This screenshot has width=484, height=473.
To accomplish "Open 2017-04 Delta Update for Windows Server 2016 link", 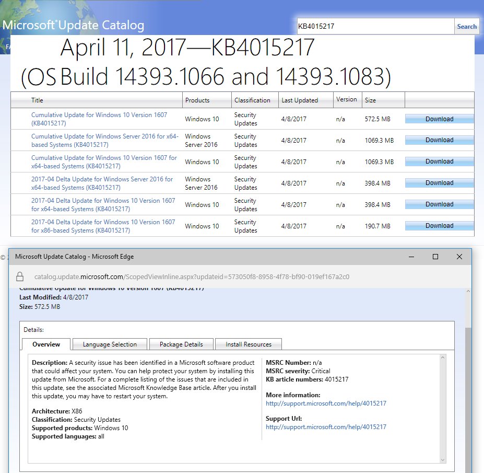I will (x=102, y=183).
